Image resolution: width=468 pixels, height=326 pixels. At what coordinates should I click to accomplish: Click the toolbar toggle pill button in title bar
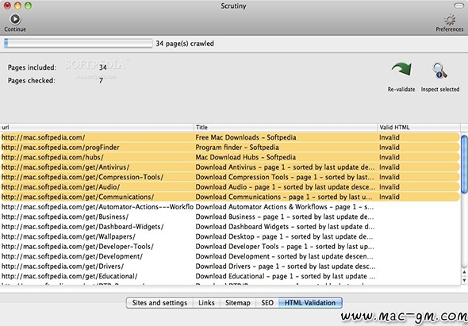tap(459, 6)
